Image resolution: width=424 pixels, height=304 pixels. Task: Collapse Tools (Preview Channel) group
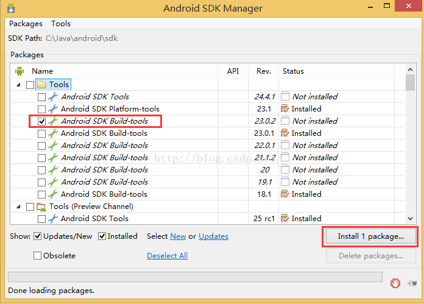tap(18, 207)
